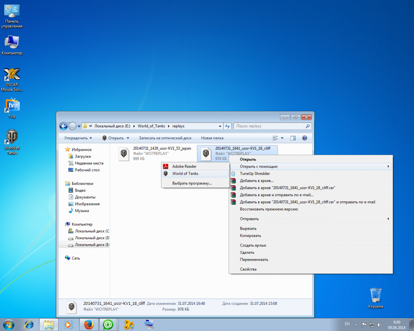
Task: Click the Новая папка button
Action: click(x=212, y=138)
